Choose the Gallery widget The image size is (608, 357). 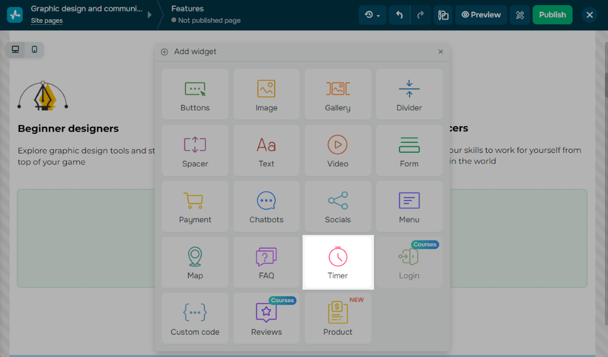click(338, 94)
